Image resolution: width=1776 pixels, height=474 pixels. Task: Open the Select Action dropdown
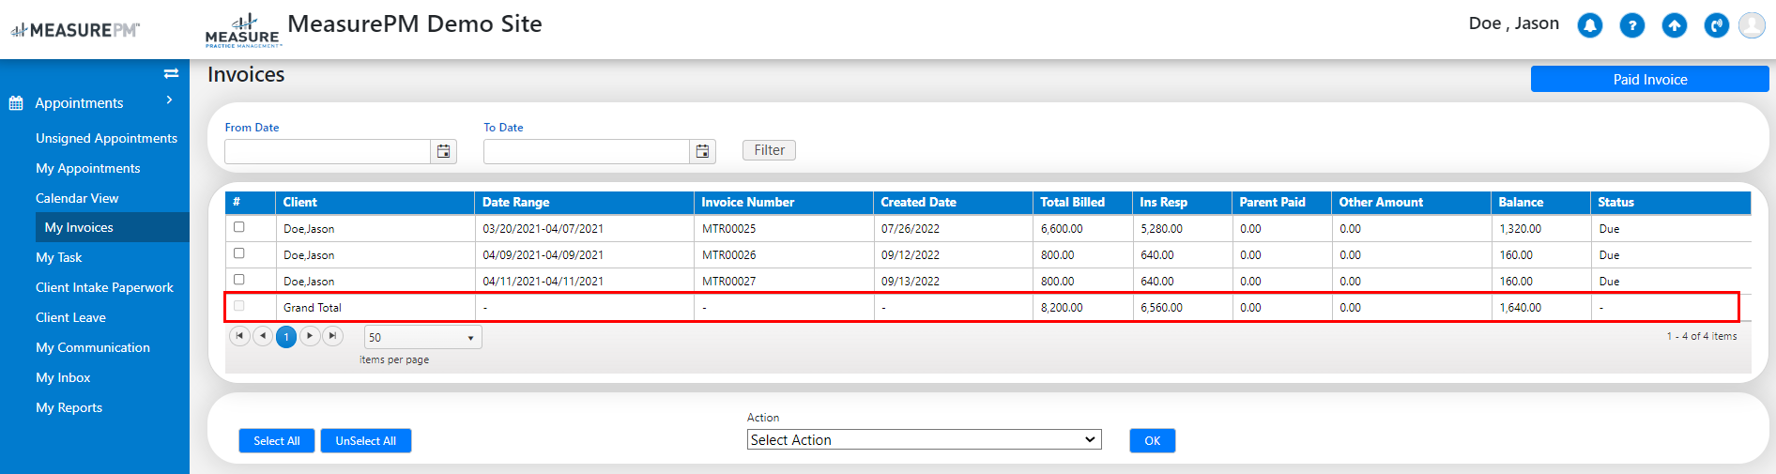925,439
